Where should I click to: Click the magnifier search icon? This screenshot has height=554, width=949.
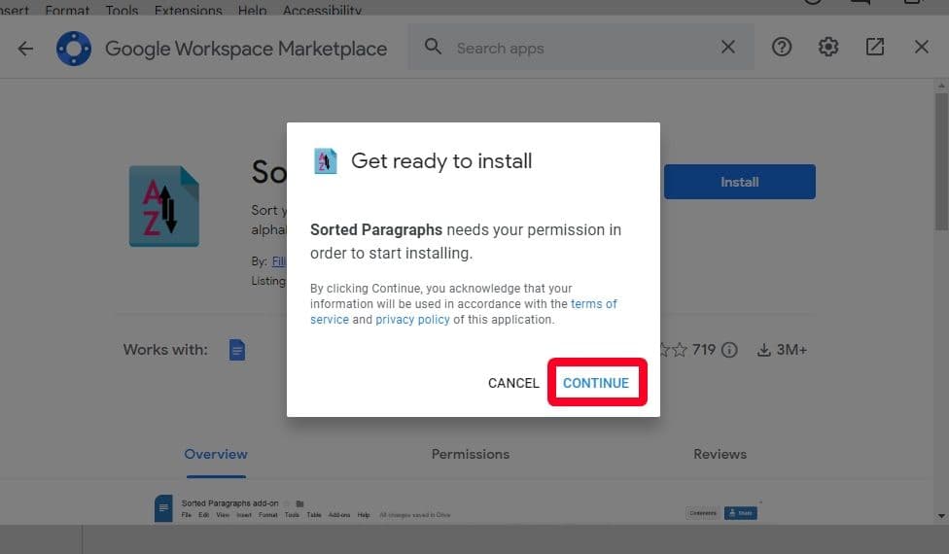pyautogui.click(x=434, y=48)
